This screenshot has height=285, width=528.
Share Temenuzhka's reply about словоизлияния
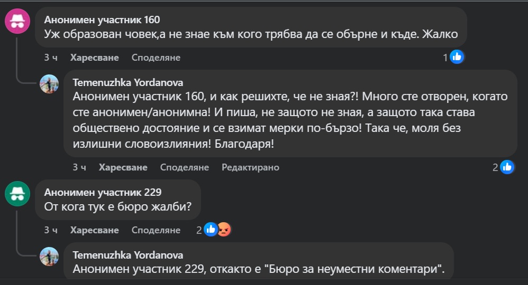185,167
